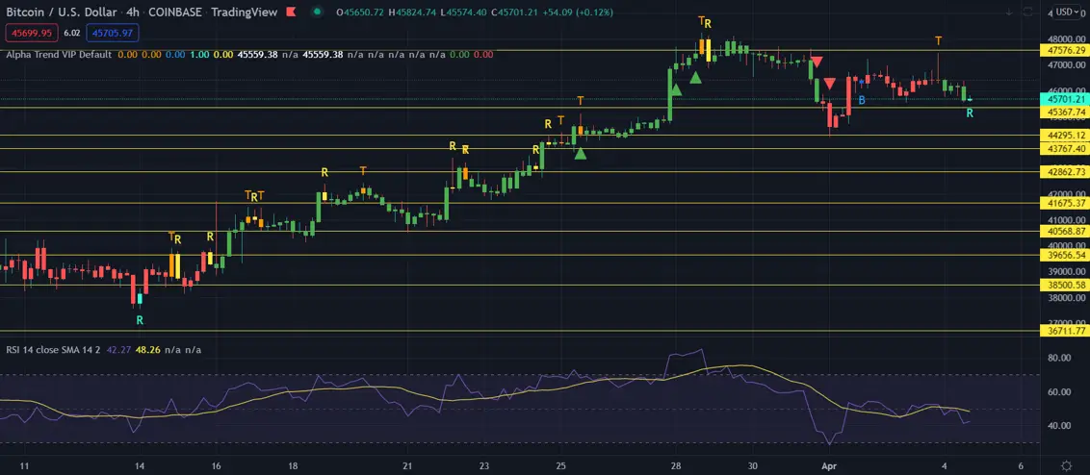Screen dimensions: 1090x475
Task: Click the orange T marker near April 4
Action: [939, 39]
